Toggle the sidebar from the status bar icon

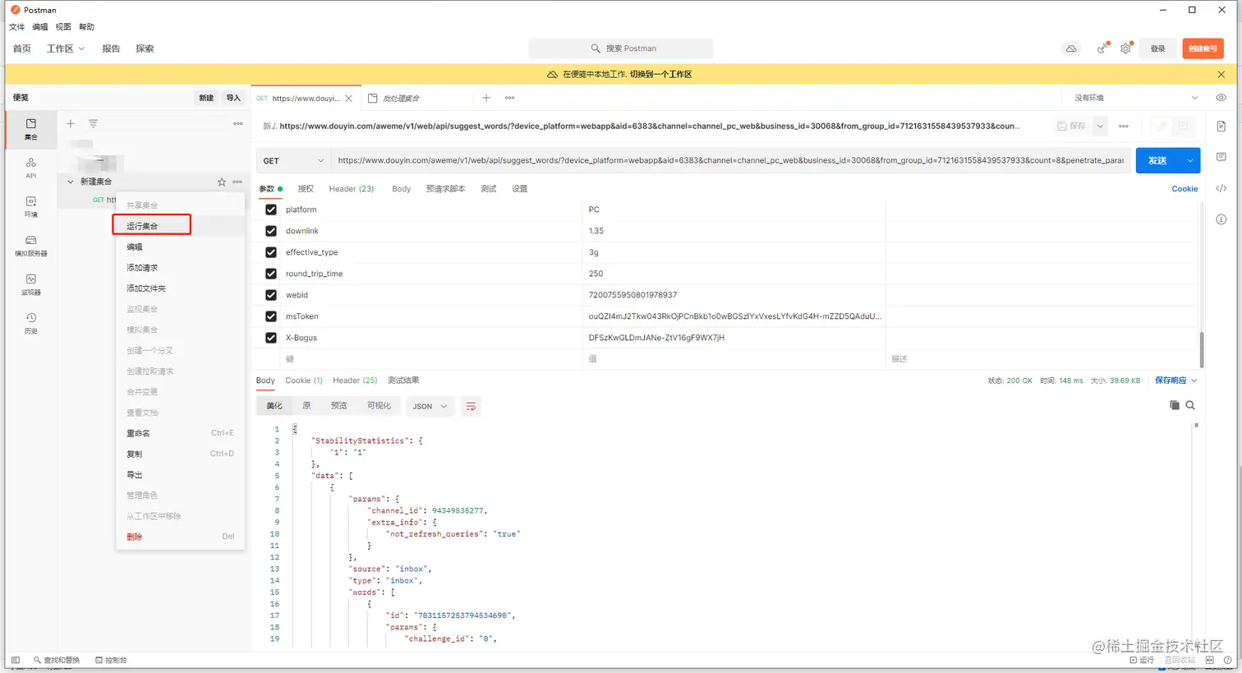tap(16, 660)
